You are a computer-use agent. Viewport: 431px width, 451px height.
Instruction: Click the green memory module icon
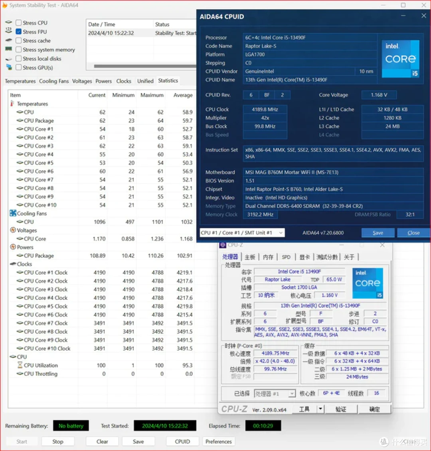coord(9,49)
